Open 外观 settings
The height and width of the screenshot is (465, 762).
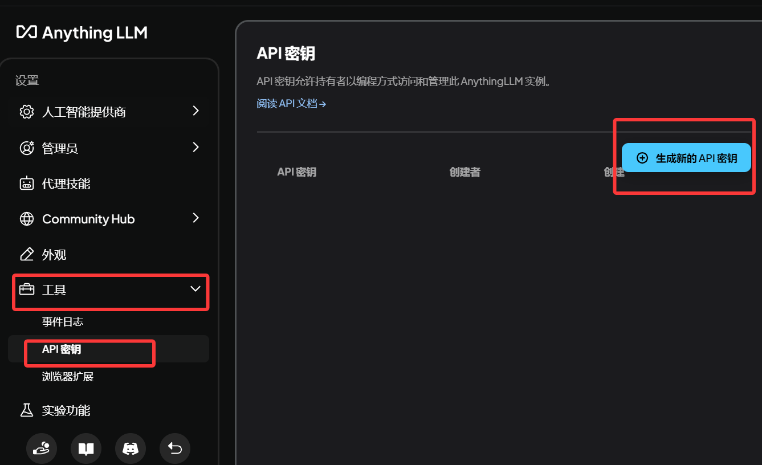point(108,254)
